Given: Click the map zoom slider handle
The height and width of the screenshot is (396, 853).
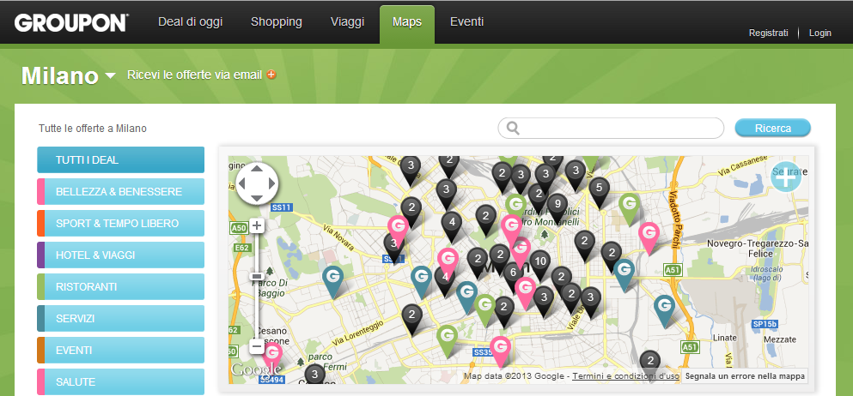Looking at the screenshot, I should coord(257,277).
